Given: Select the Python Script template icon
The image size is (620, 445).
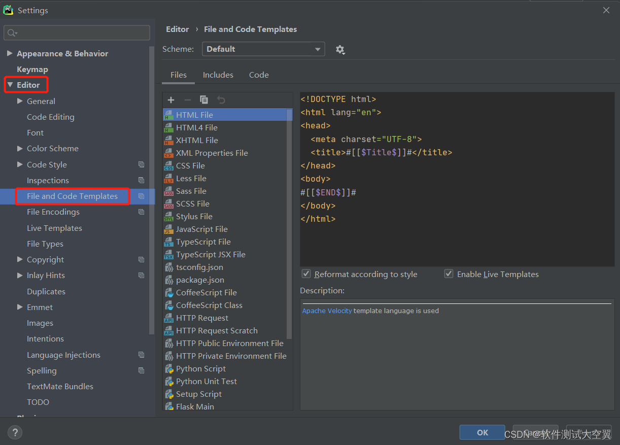Looking at the screenshot, I should click(168, 369).
